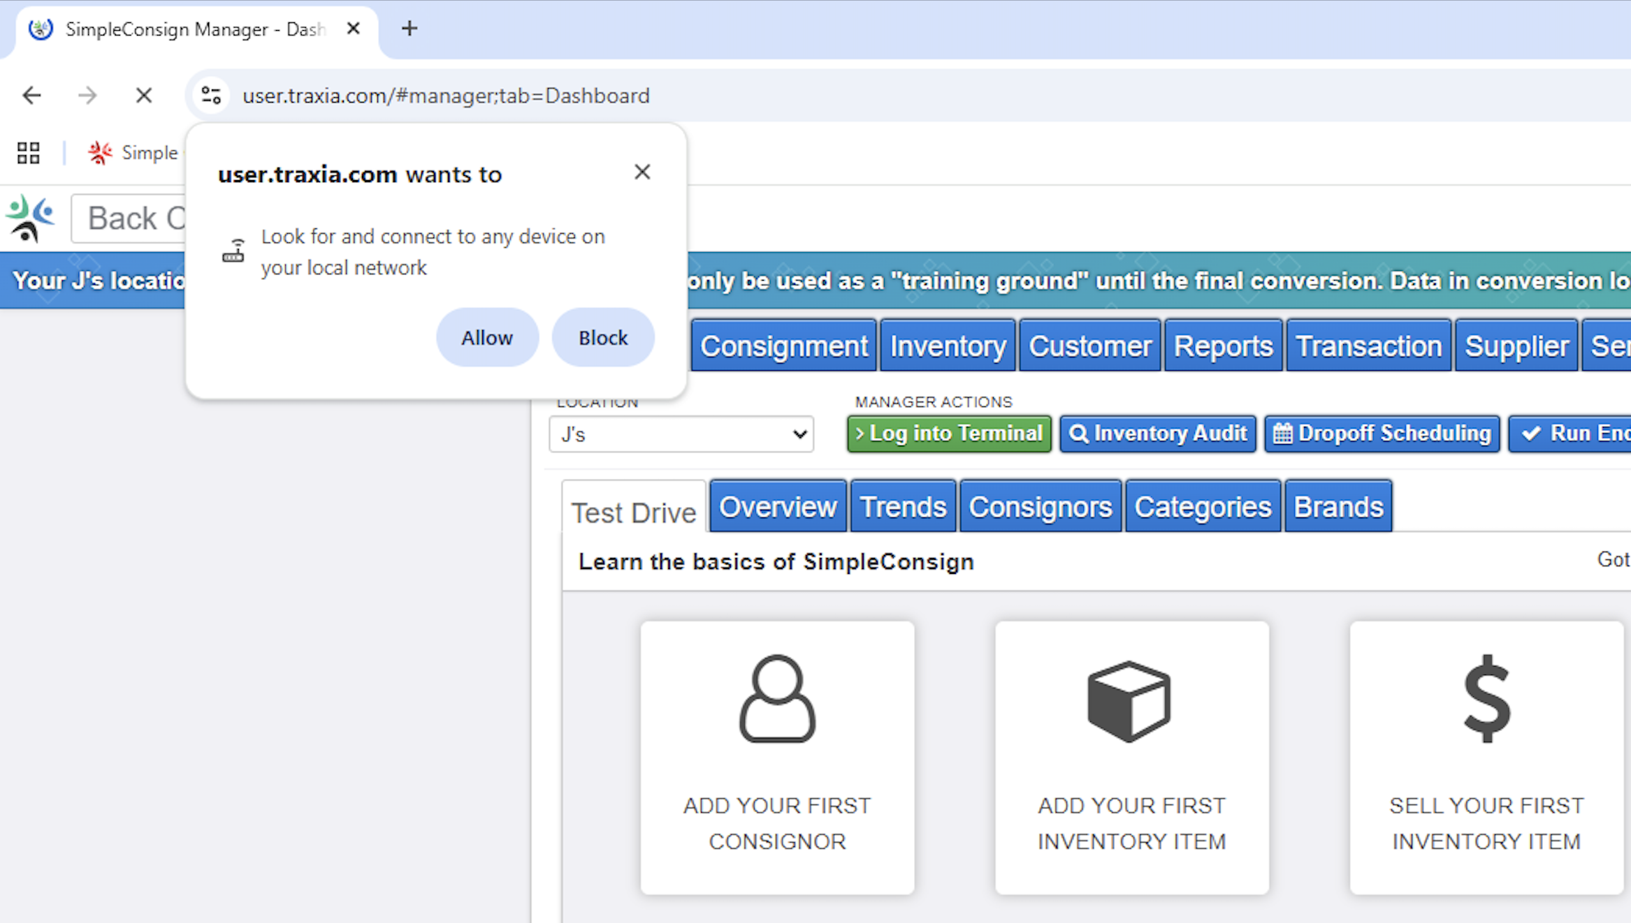The width and height of the screenshot is (1631, 923).
Task: Click the box icon for inventory item
Action: (1129, 700)
